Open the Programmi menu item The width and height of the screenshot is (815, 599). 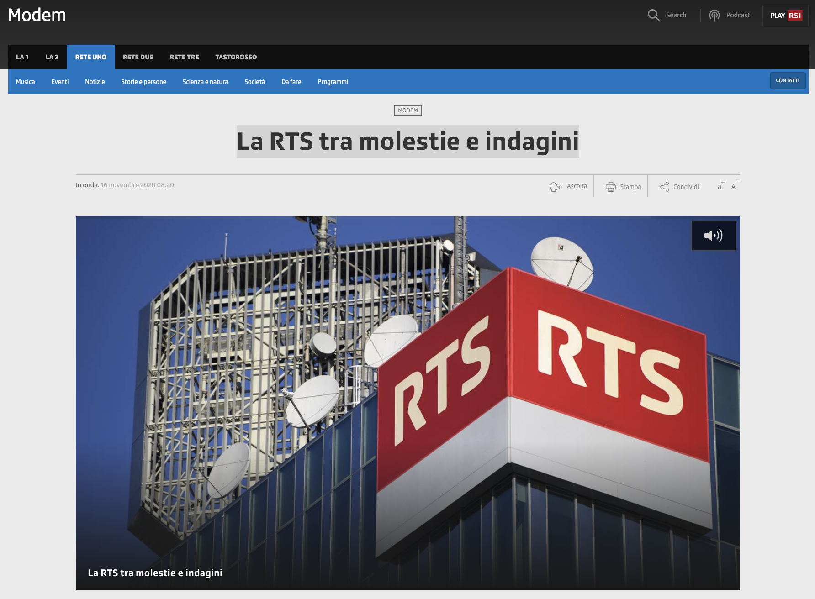[x=333, y=82]
